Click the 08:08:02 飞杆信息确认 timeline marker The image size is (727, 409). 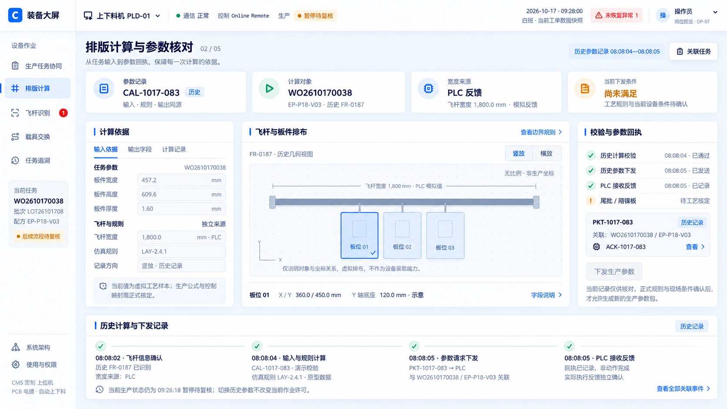[100, 346]
